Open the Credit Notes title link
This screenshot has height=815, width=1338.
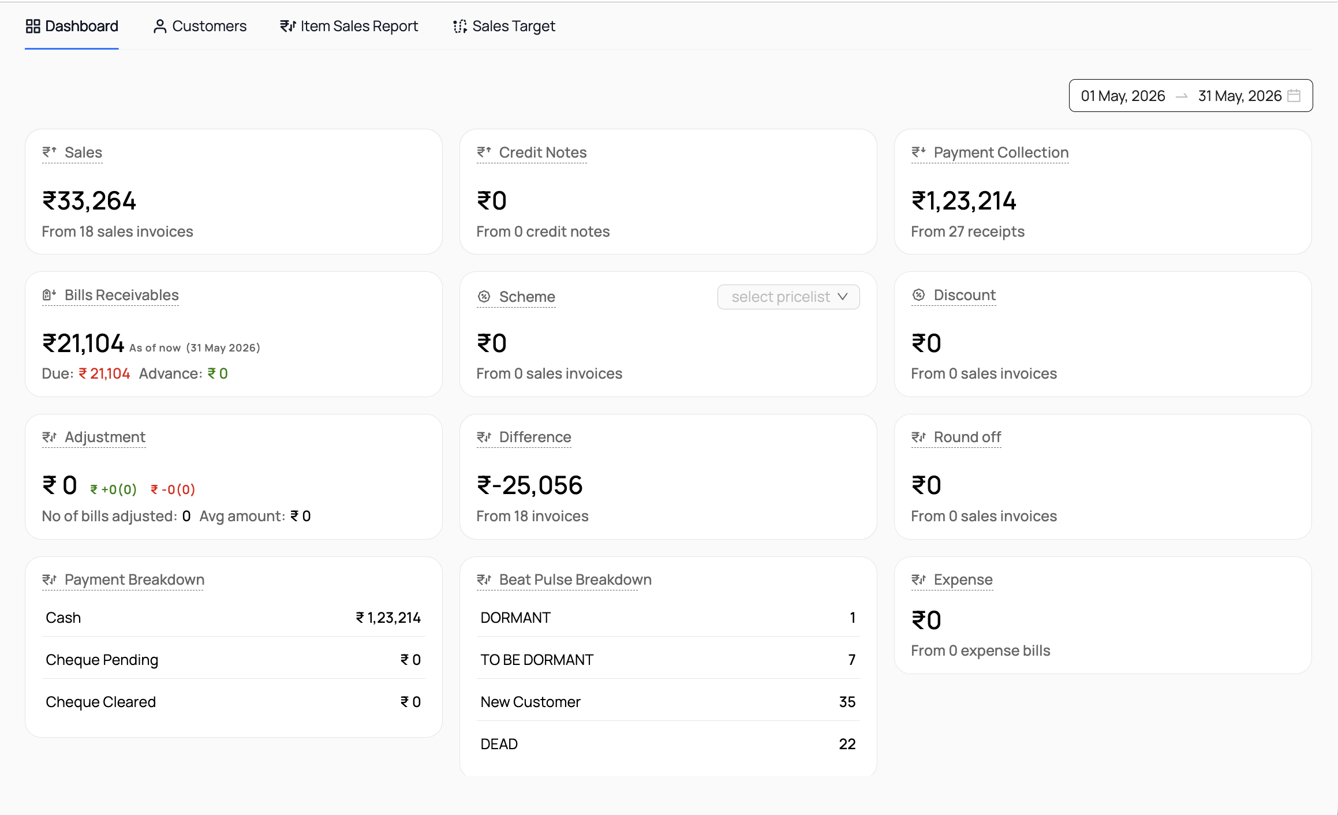click(543, 152)
